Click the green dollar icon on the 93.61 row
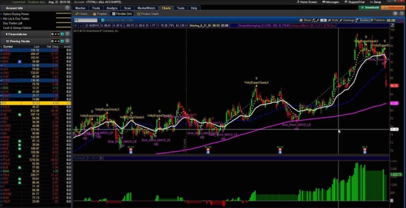406x208 pixels. [x=19, y=179]
